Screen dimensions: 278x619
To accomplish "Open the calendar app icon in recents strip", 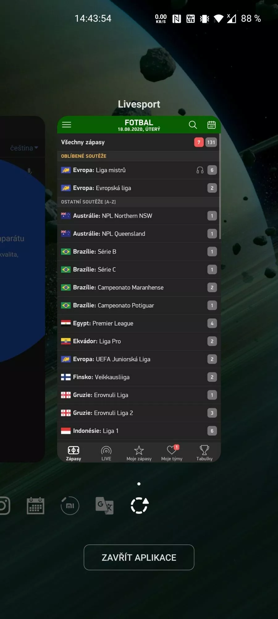I will (36, 505).
